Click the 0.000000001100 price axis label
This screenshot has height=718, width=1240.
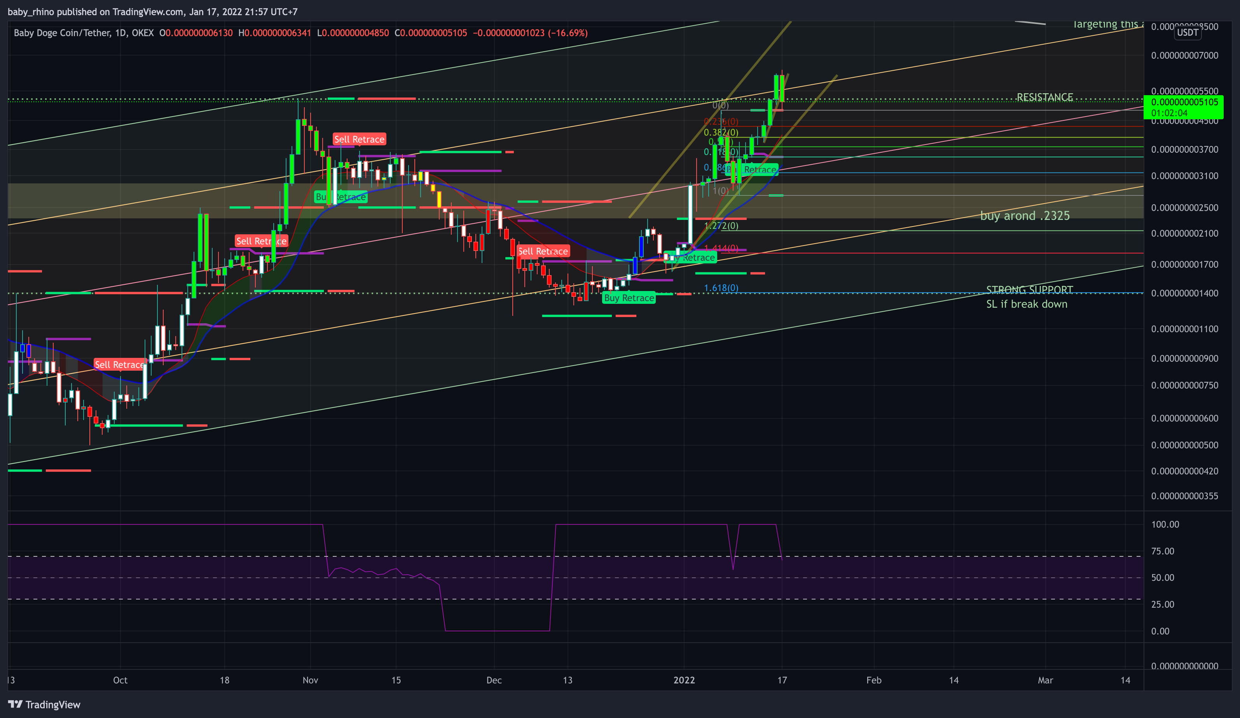tap(1184, 329)
